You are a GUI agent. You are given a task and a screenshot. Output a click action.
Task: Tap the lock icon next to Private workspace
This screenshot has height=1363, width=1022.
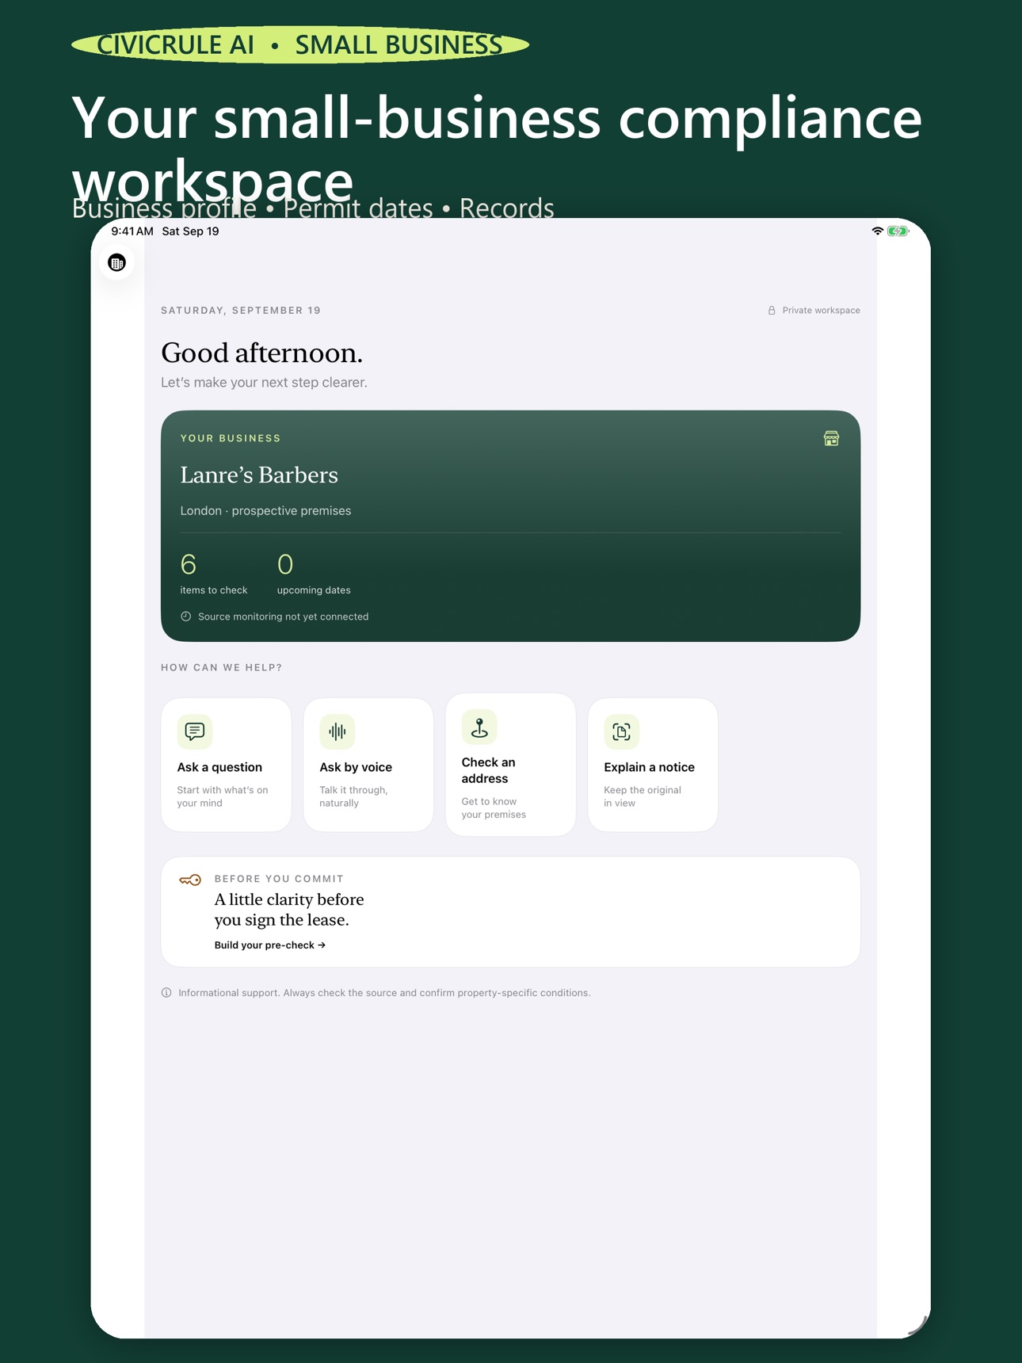point(772,311)
